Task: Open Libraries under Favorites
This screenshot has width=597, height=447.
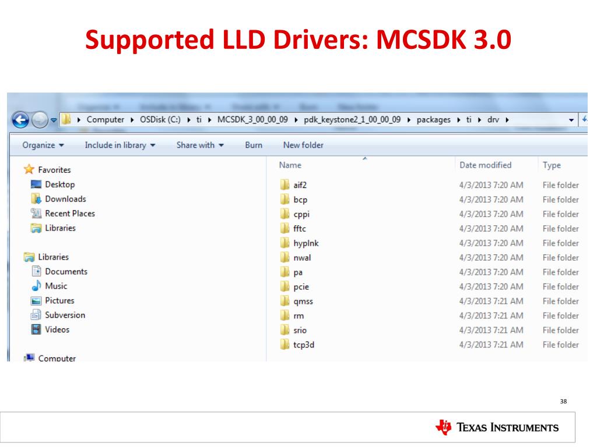Action: tap(60, 228)
